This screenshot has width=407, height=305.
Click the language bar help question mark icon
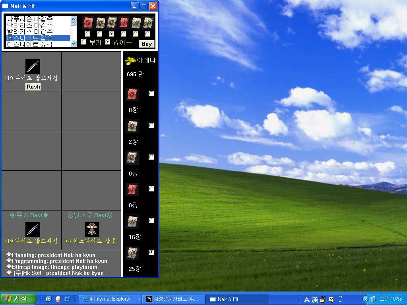tap(331, 299)
